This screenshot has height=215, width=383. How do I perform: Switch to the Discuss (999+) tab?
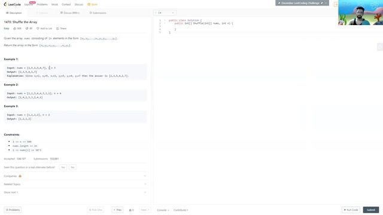[x=70, y=13]
